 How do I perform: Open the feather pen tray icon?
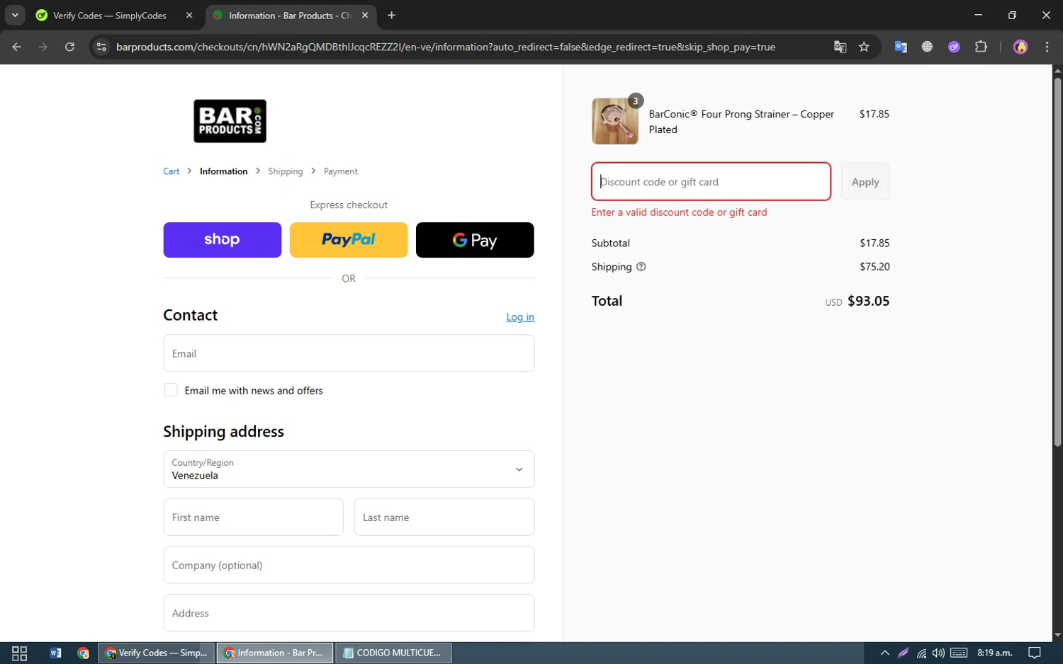(903, 653)
